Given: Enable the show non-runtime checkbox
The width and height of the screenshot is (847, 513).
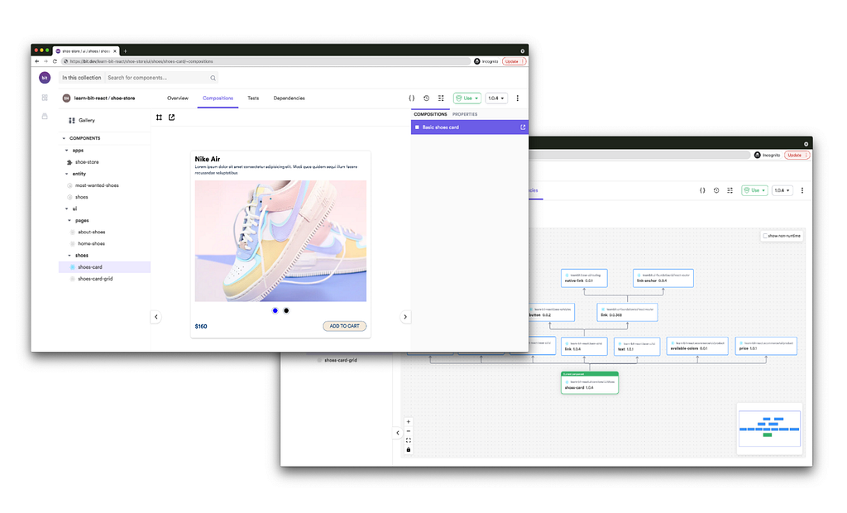Looking at the screenshot, I should tap(765, 236).
